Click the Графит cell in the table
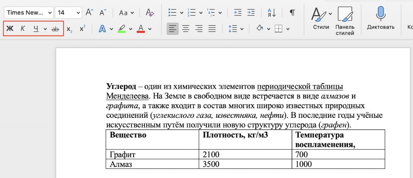 152,155
